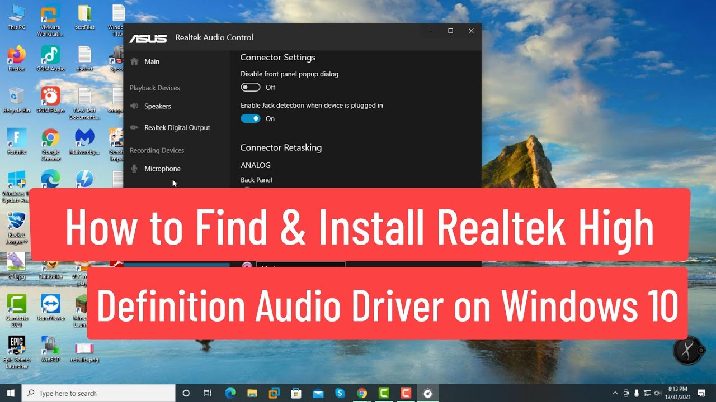Launch VMware Workstation from desktop
Screen dimensions: 716x402
[x=51, y=20]
